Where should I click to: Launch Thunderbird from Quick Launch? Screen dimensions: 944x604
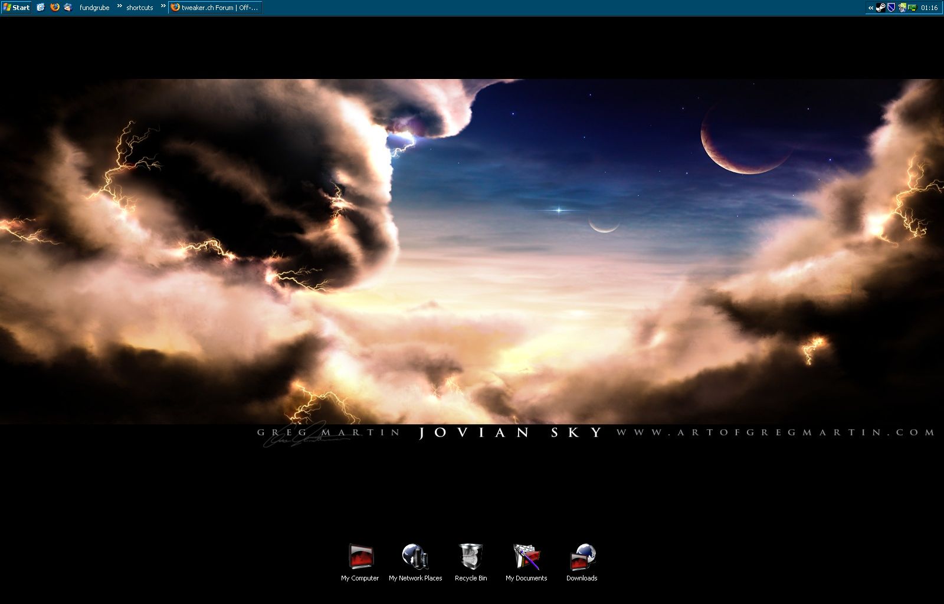pos(68,8)
